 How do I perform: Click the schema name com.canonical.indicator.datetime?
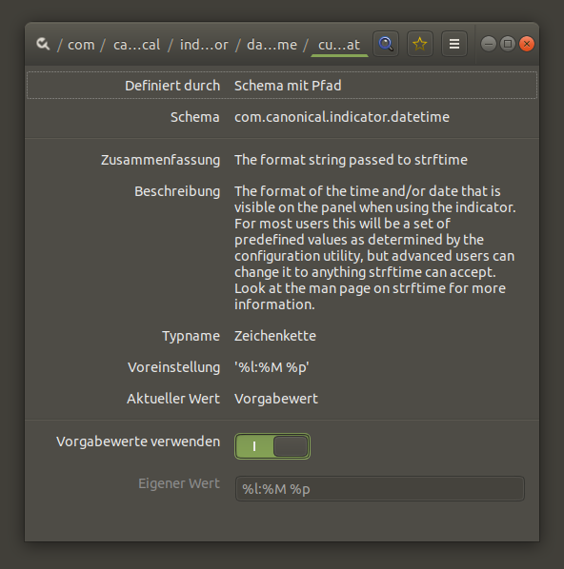click(342, 117)
